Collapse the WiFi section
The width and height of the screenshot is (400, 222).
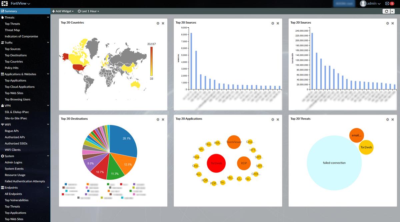coord(48,124)
